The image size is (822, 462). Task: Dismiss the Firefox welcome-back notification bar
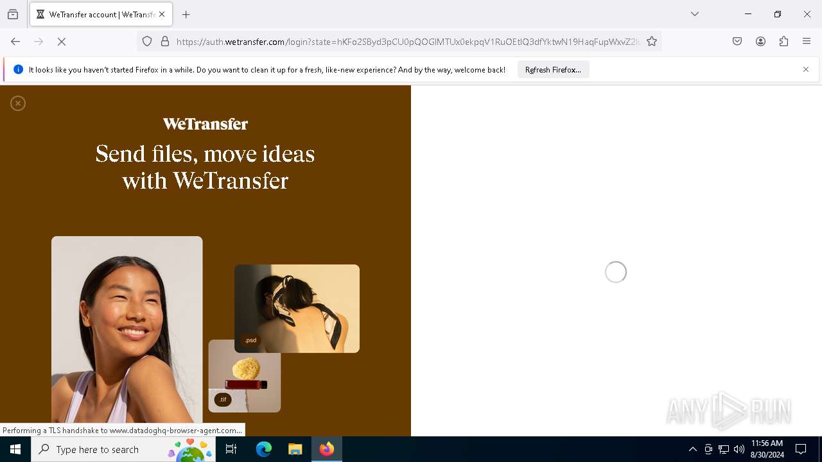point(806,69)
